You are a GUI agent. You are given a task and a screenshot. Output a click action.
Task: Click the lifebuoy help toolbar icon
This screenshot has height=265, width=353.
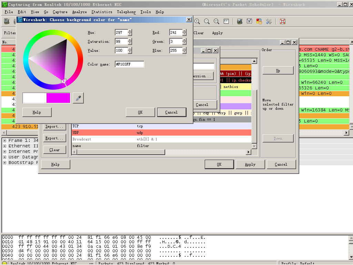tap(283, 21)
